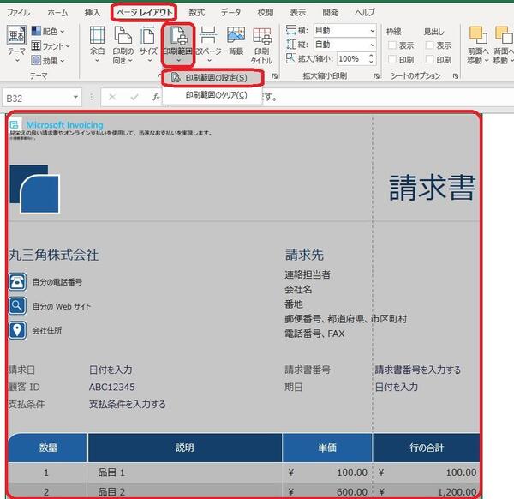The height and width of the screenshot is (499, 514).
Task: Switch to the 数式 (Formulas) tab
Action: pos(196,12)
